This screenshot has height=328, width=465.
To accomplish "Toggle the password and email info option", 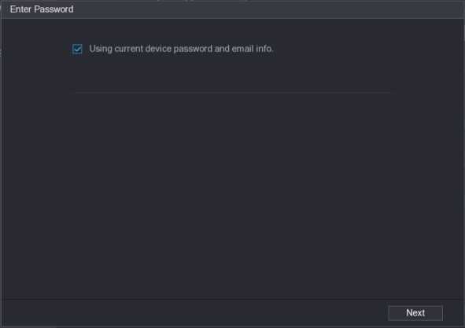I will [77, 49].
